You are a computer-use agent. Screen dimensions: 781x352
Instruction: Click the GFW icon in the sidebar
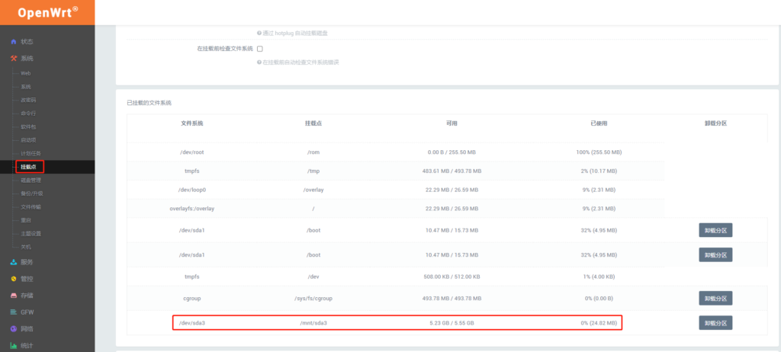[x=13, y=312]
